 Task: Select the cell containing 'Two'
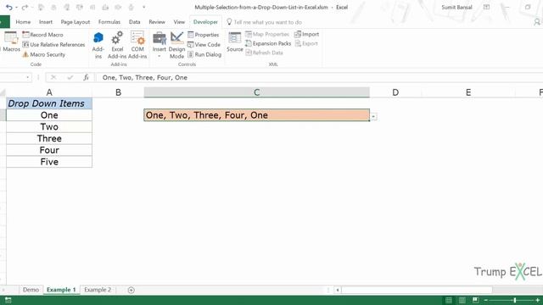click(x=49, y=126)
